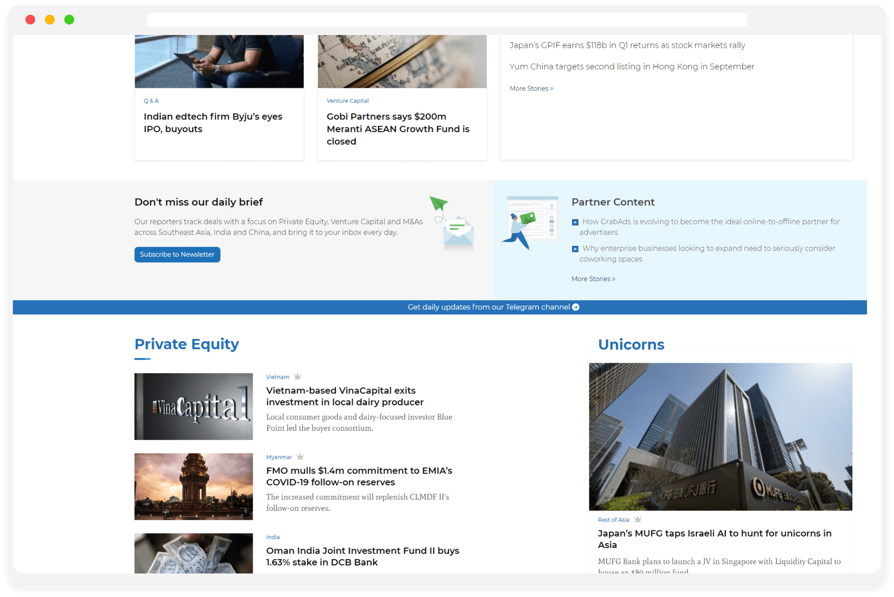The image size is (894, 597).
Task: Open Japan's MUFG taps Israeli AI headline
Action: [x=715, y=539]
